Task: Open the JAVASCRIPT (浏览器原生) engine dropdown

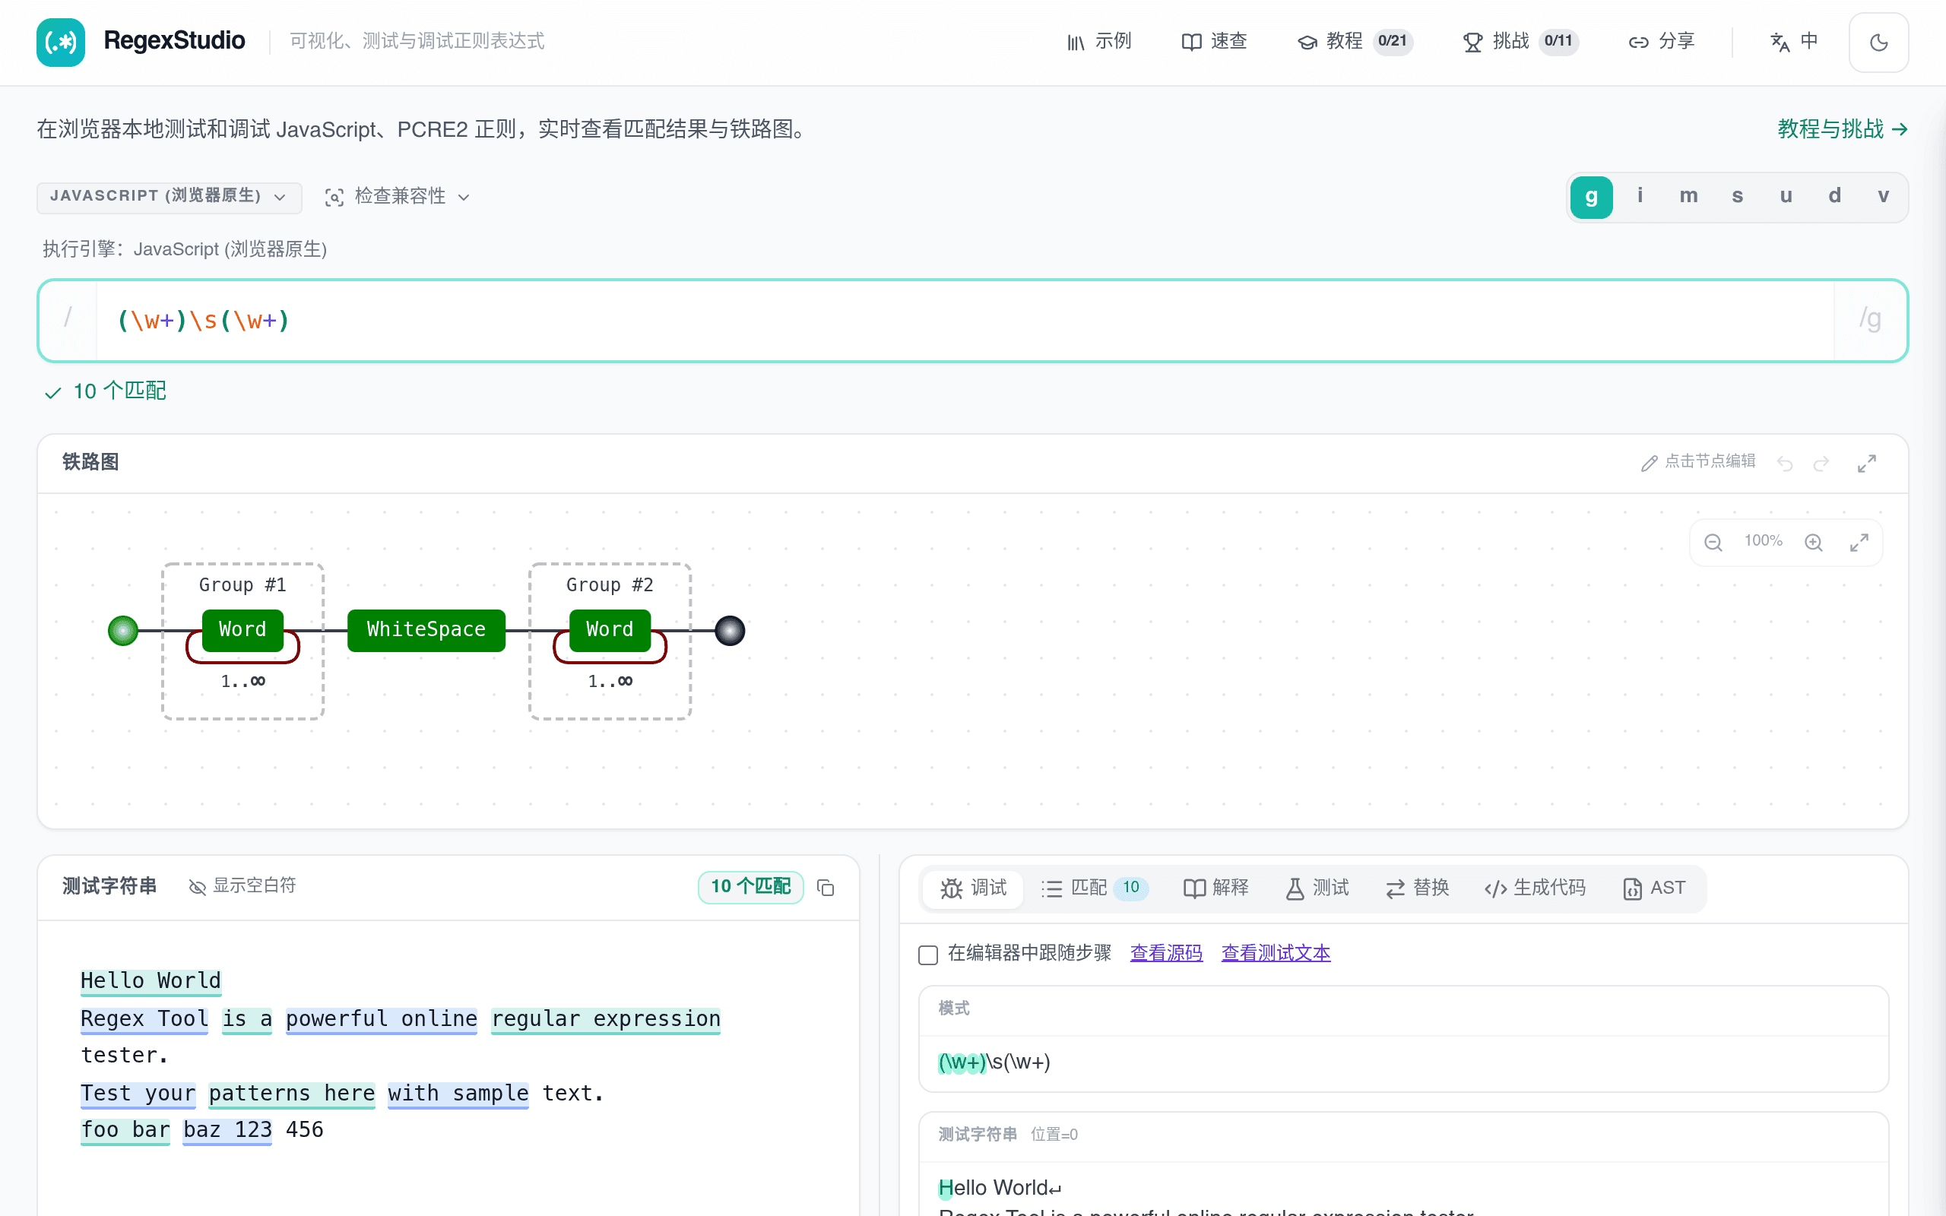Action: pyautogui.click(x=169, y=197)
